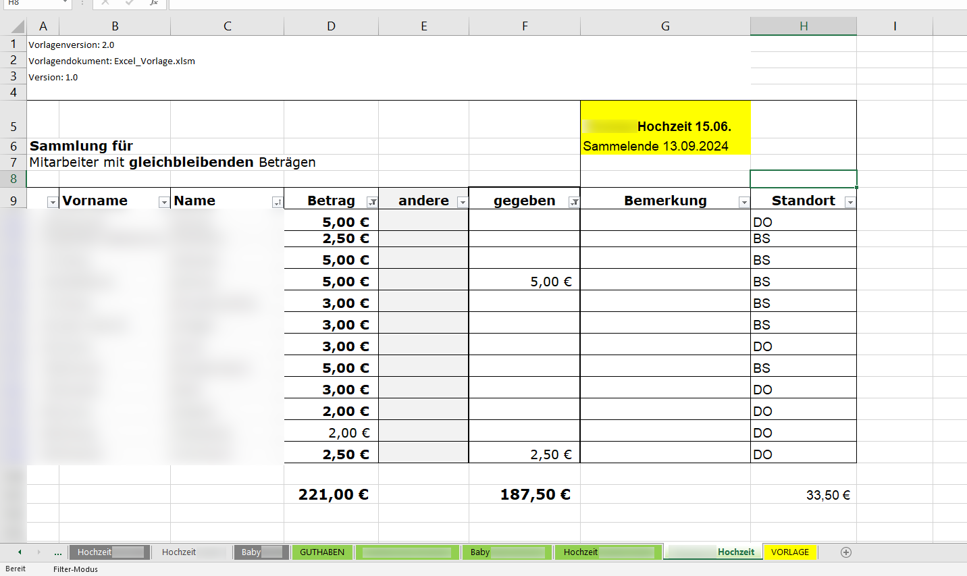Image resolution: width=967 pixels, height=576 pixels.
Task: Open the Bemerkung column filter dropdown
Action: tap(743, 201)
